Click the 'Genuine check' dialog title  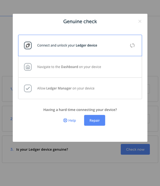pyautogui.click(x=80, y=22)
